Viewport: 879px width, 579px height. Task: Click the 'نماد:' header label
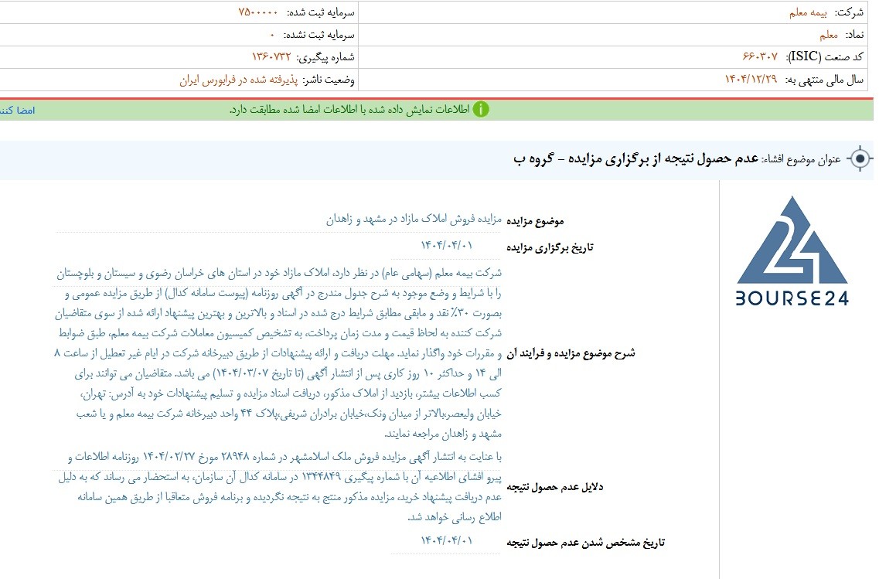tap(854, 35)
